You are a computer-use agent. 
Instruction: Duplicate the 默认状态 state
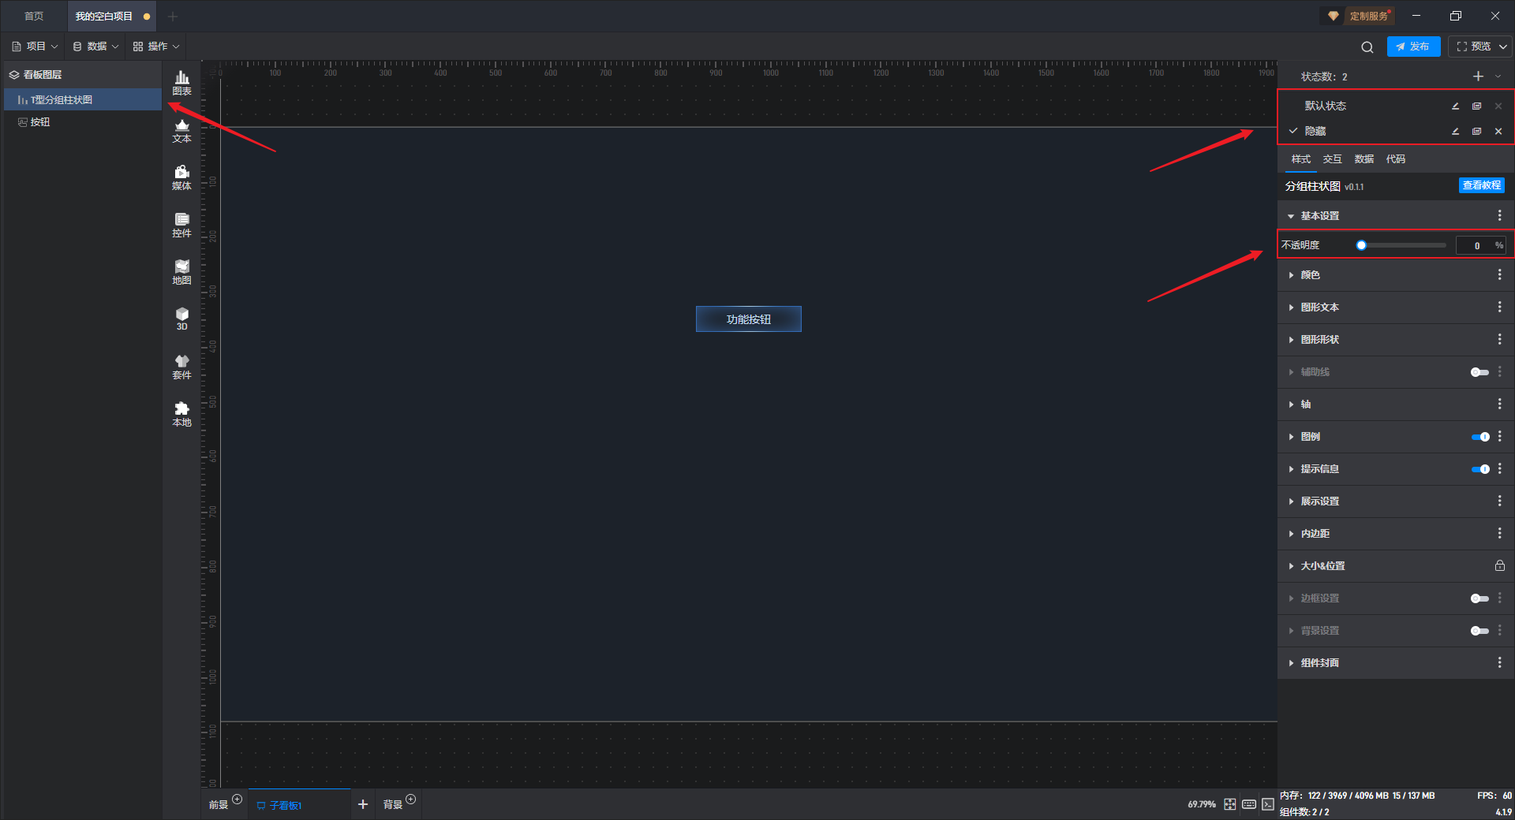click(x=1477, y=106)
